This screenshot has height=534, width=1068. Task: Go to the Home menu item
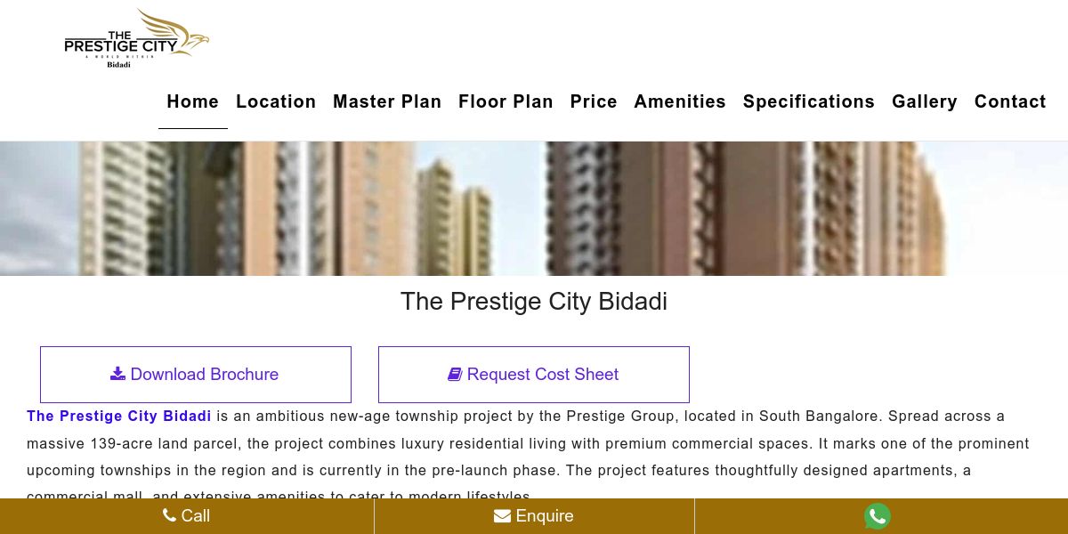coord(193,101)
